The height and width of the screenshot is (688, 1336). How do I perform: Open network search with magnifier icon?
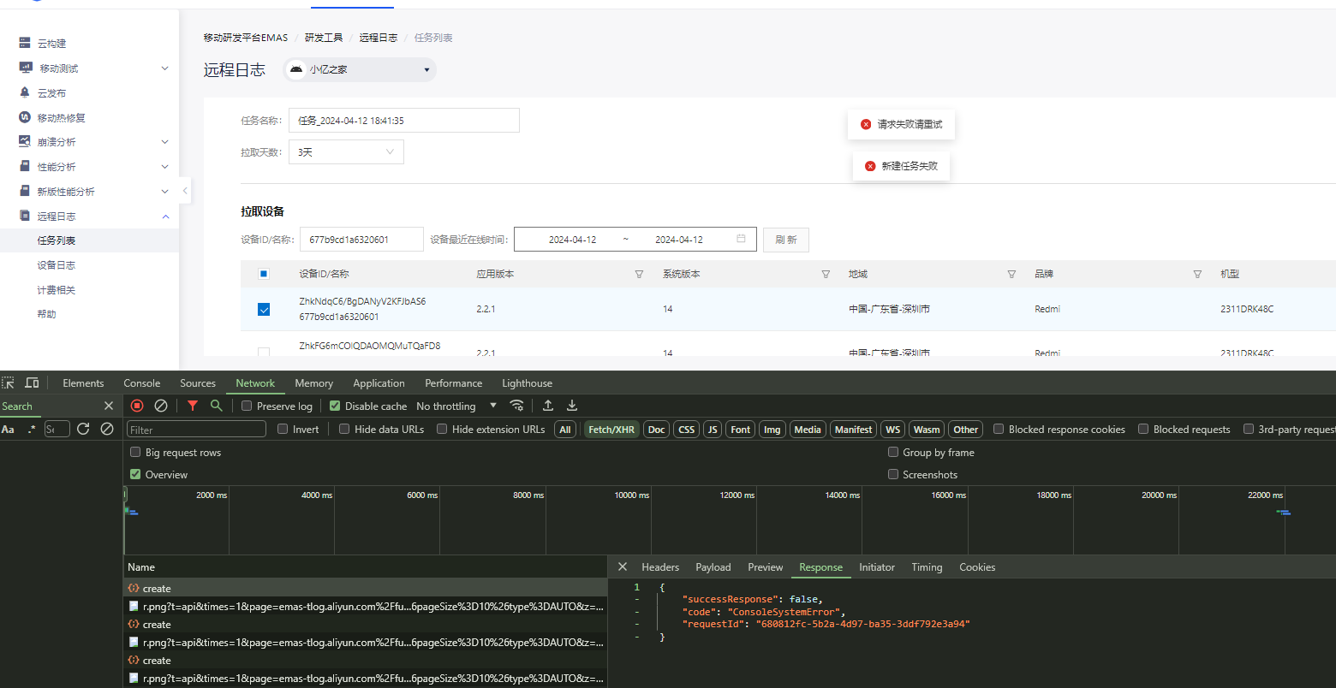(x=217, y=406)
